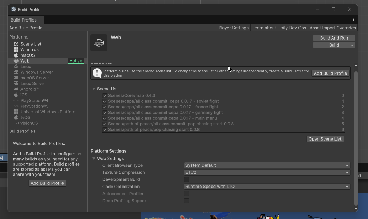Click the Linux penguin icon
Screen dimensions: 368x219
[x=16, y=66]
